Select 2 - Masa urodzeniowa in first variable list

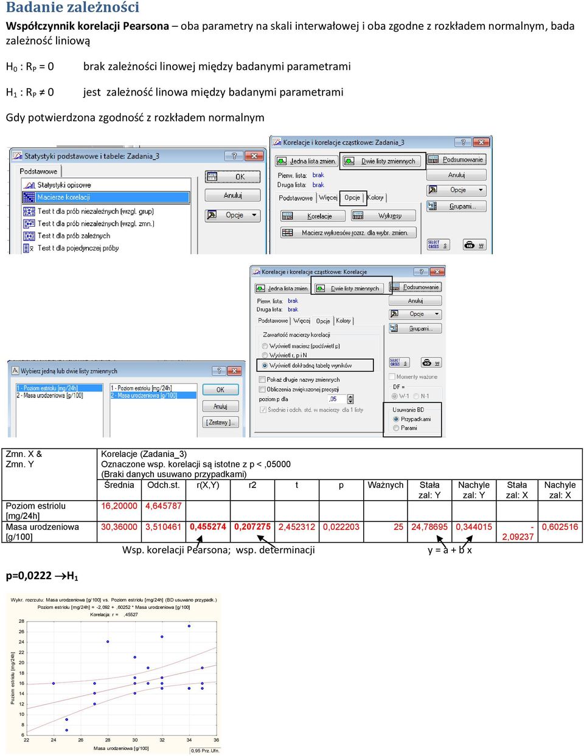(59, 395)
